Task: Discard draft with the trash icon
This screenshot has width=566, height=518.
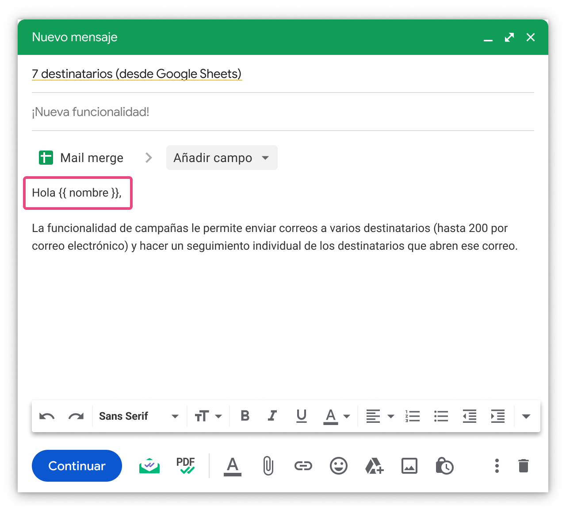Action: tap(524, 466)
